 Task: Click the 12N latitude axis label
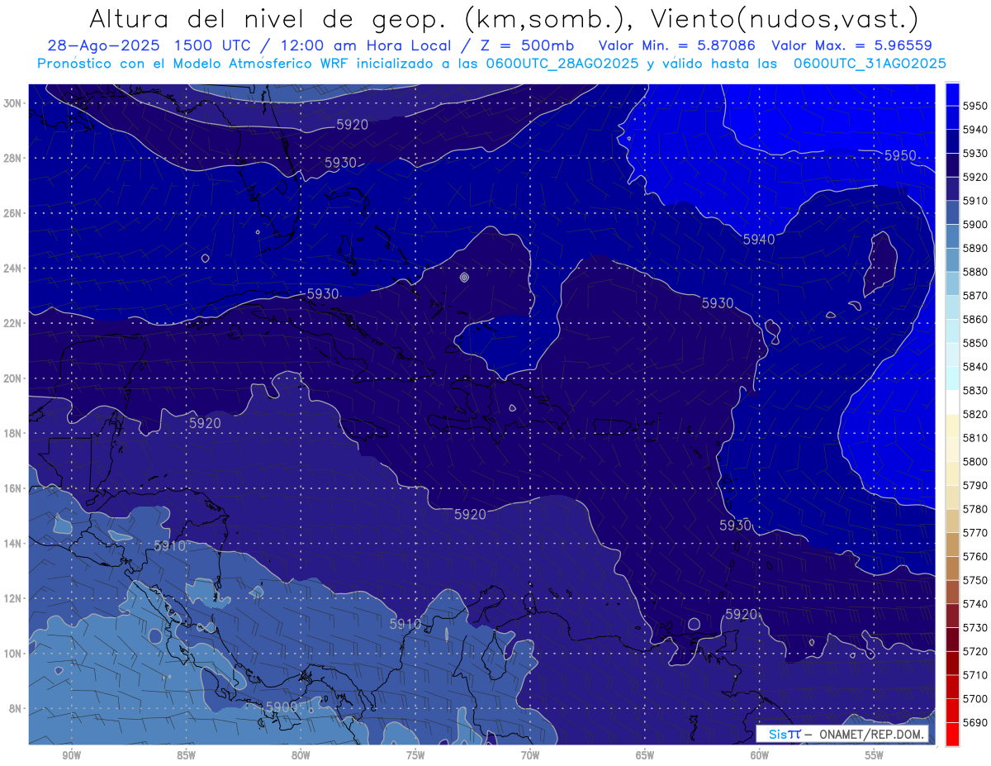point(13,598)
